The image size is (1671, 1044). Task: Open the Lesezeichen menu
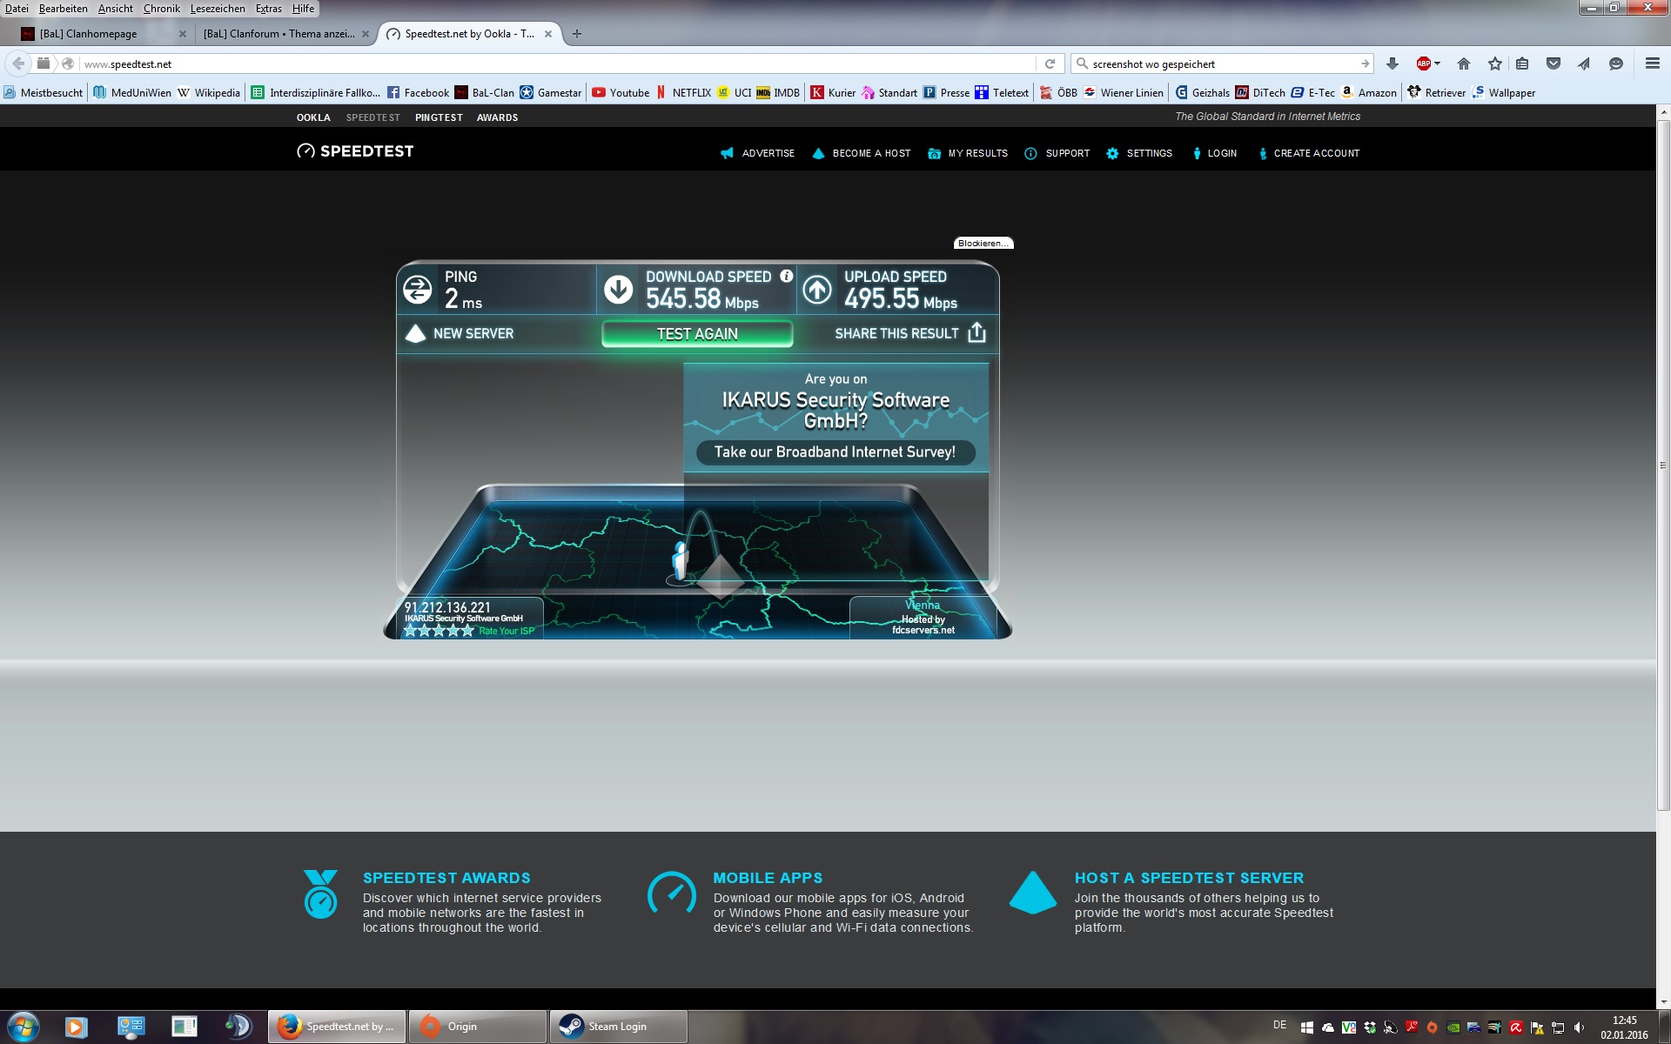[218, 9]
